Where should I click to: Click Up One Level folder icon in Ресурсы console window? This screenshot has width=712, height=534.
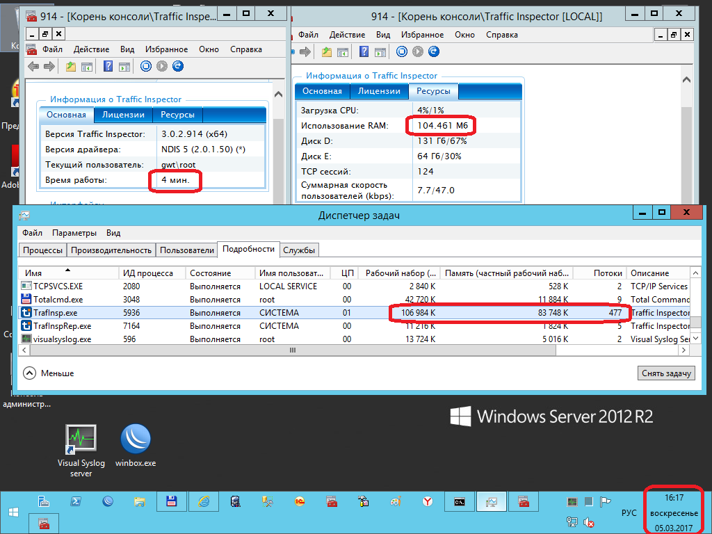click(327, 51)
